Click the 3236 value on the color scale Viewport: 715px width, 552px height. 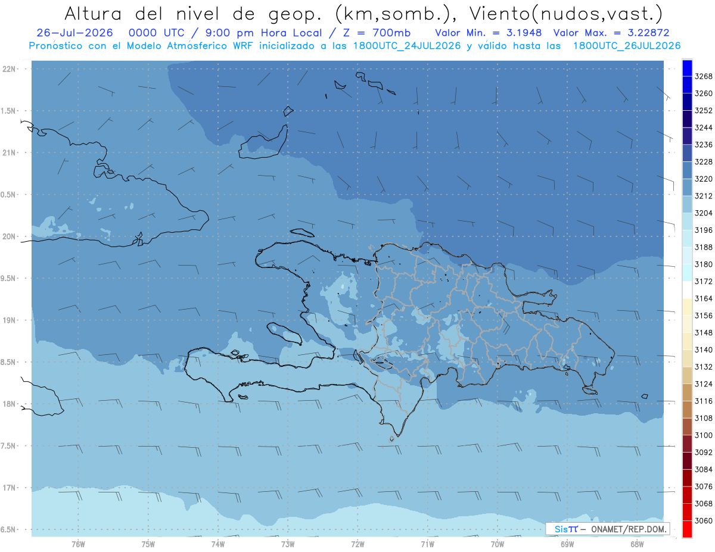704,145
